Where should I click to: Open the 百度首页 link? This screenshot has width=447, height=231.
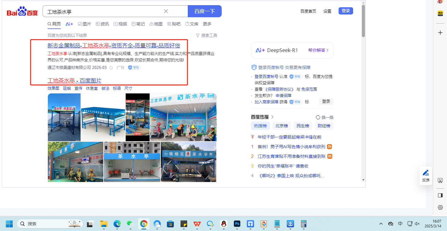(x=308, y=11)
